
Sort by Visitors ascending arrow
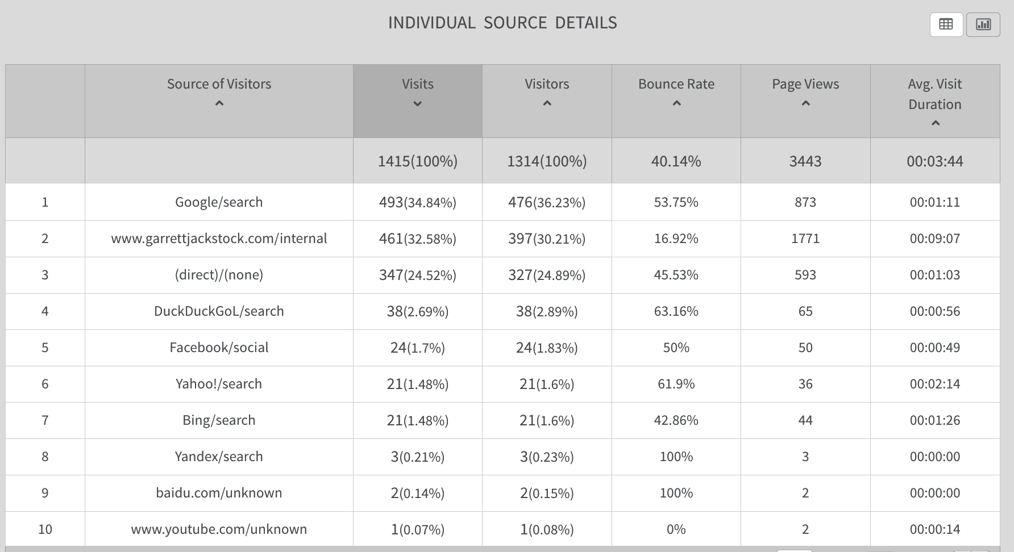pos(547,103)
